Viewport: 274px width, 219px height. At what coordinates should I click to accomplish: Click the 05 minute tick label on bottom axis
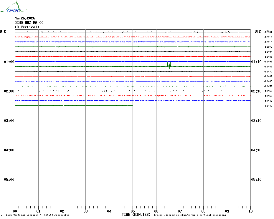coord(133,211)
